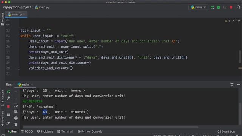Image resolution: width=242 pixels, height=136 pixels.
Task: Hide the Run tool window
Action: (x=238, y=85)
